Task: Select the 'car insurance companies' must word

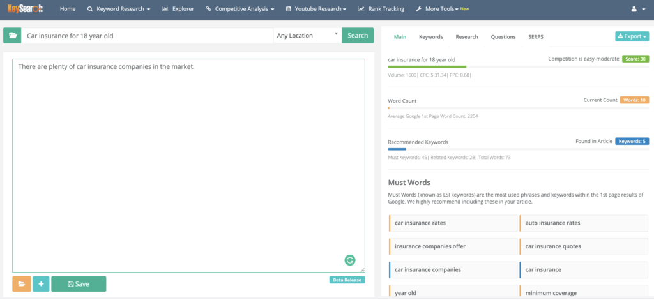Action: [453, 269]
